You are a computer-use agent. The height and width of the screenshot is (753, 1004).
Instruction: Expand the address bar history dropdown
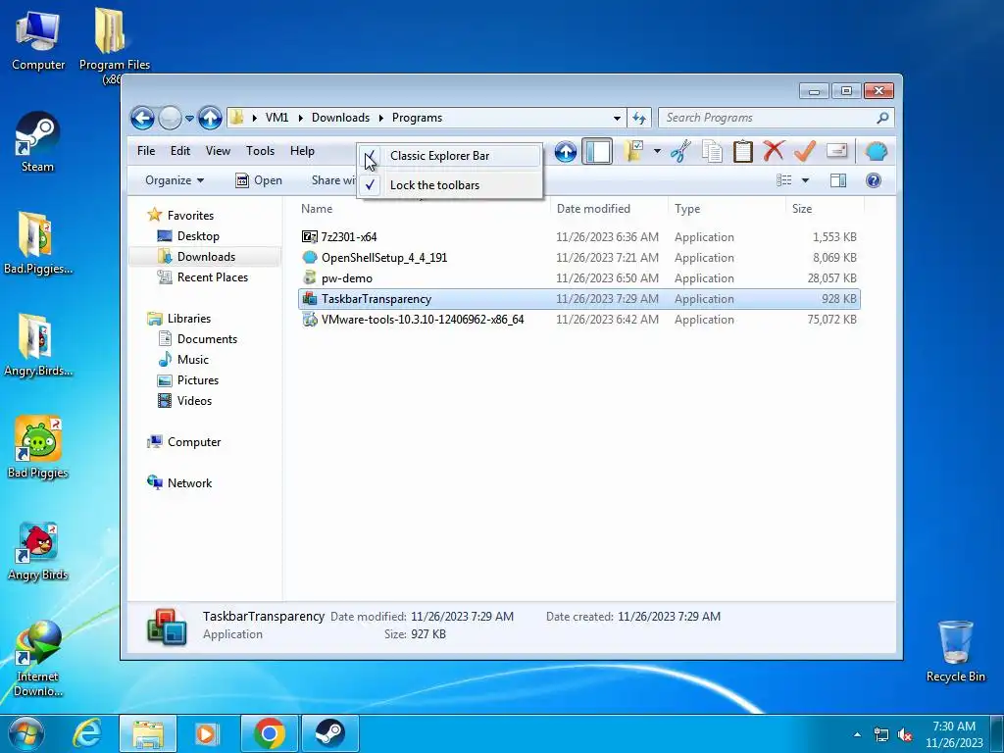[x=617, y=118]
